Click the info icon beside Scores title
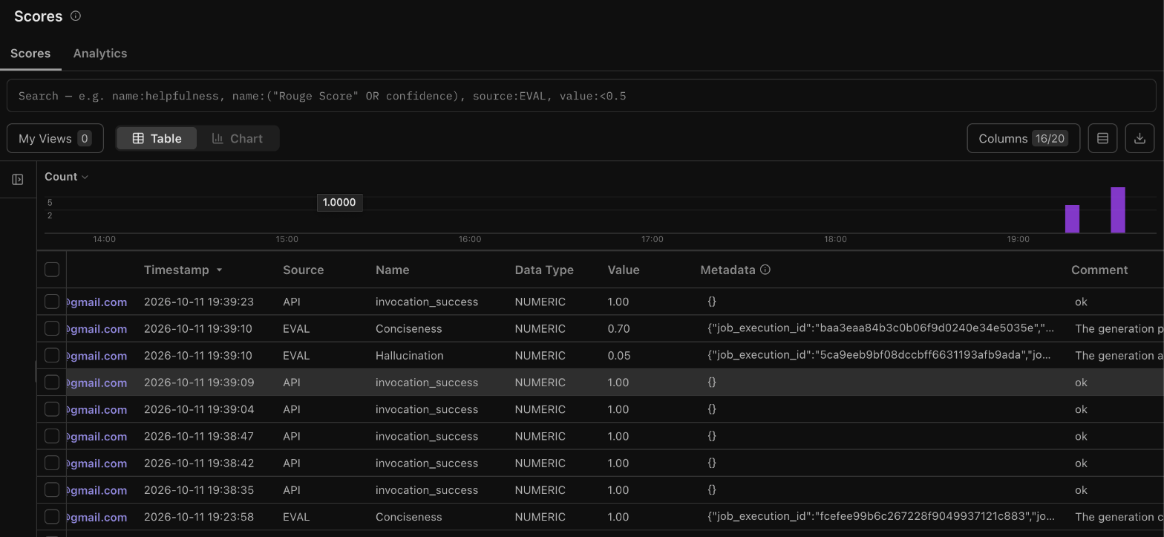Image resolution: width=1164 pixels, height=537 pixels. pos(76,16)
